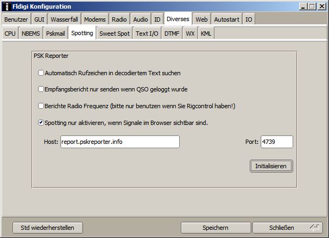The image size is (329, 238).
Task: Open the Sweet Spot subtab
Action: (x=115, y=34)
